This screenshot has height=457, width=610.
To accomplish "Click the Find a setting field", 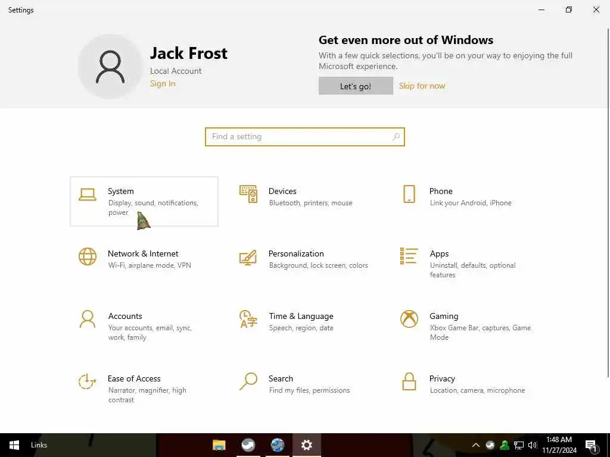I will 304,137.
